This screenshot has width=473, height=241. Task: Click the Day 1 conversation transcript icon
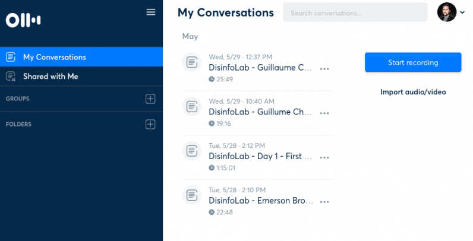pyautogui.click(x=192, y=150)
